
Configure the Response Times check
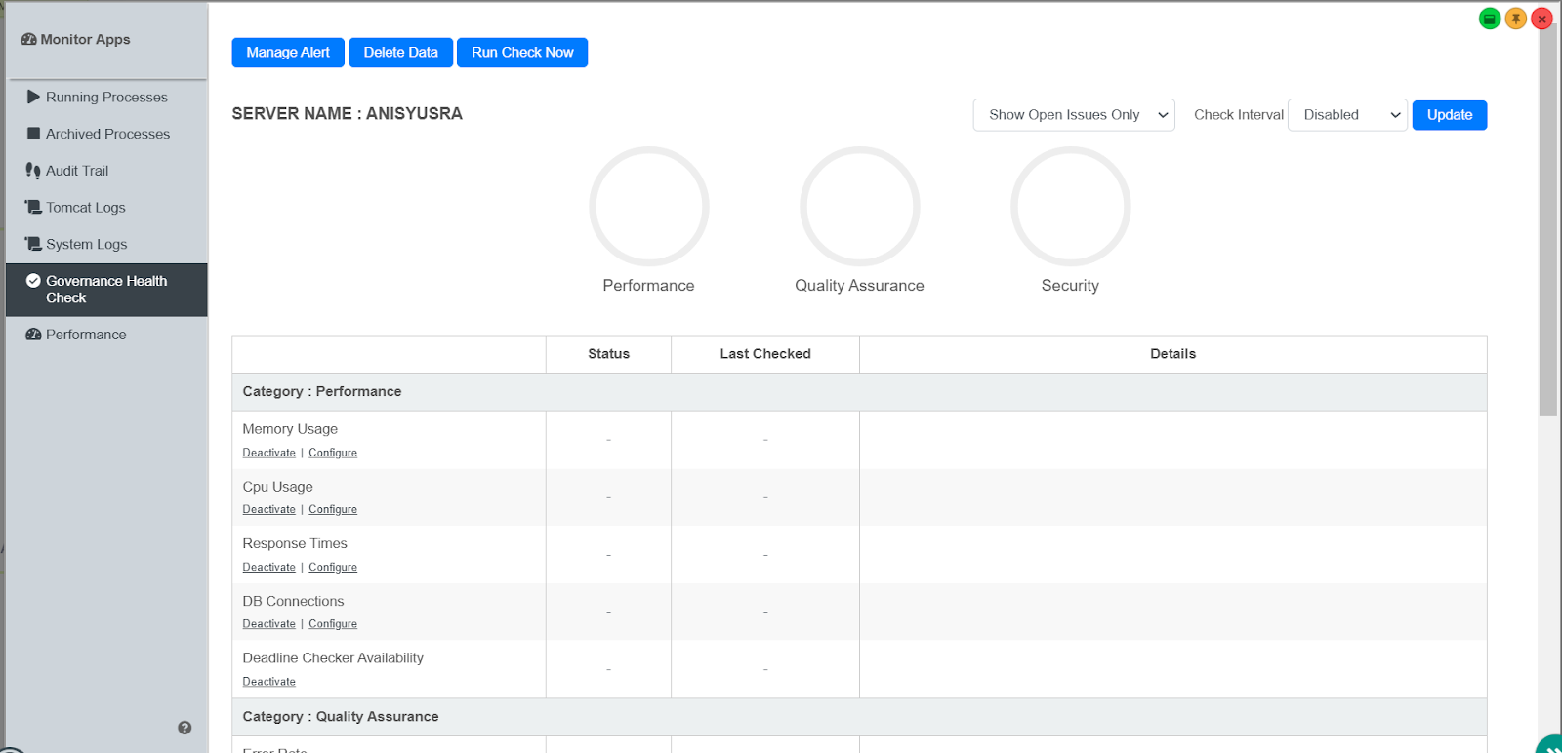333,567
